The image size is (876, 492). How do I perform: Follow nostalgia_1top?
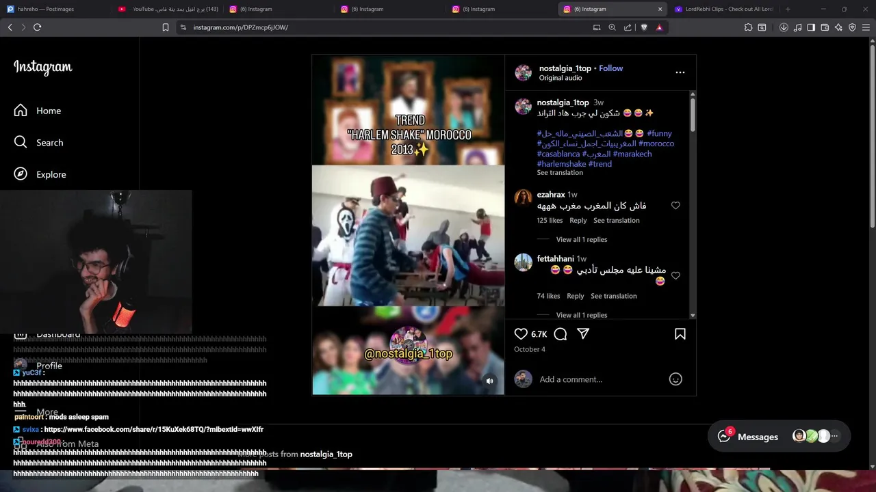[610, 68]
